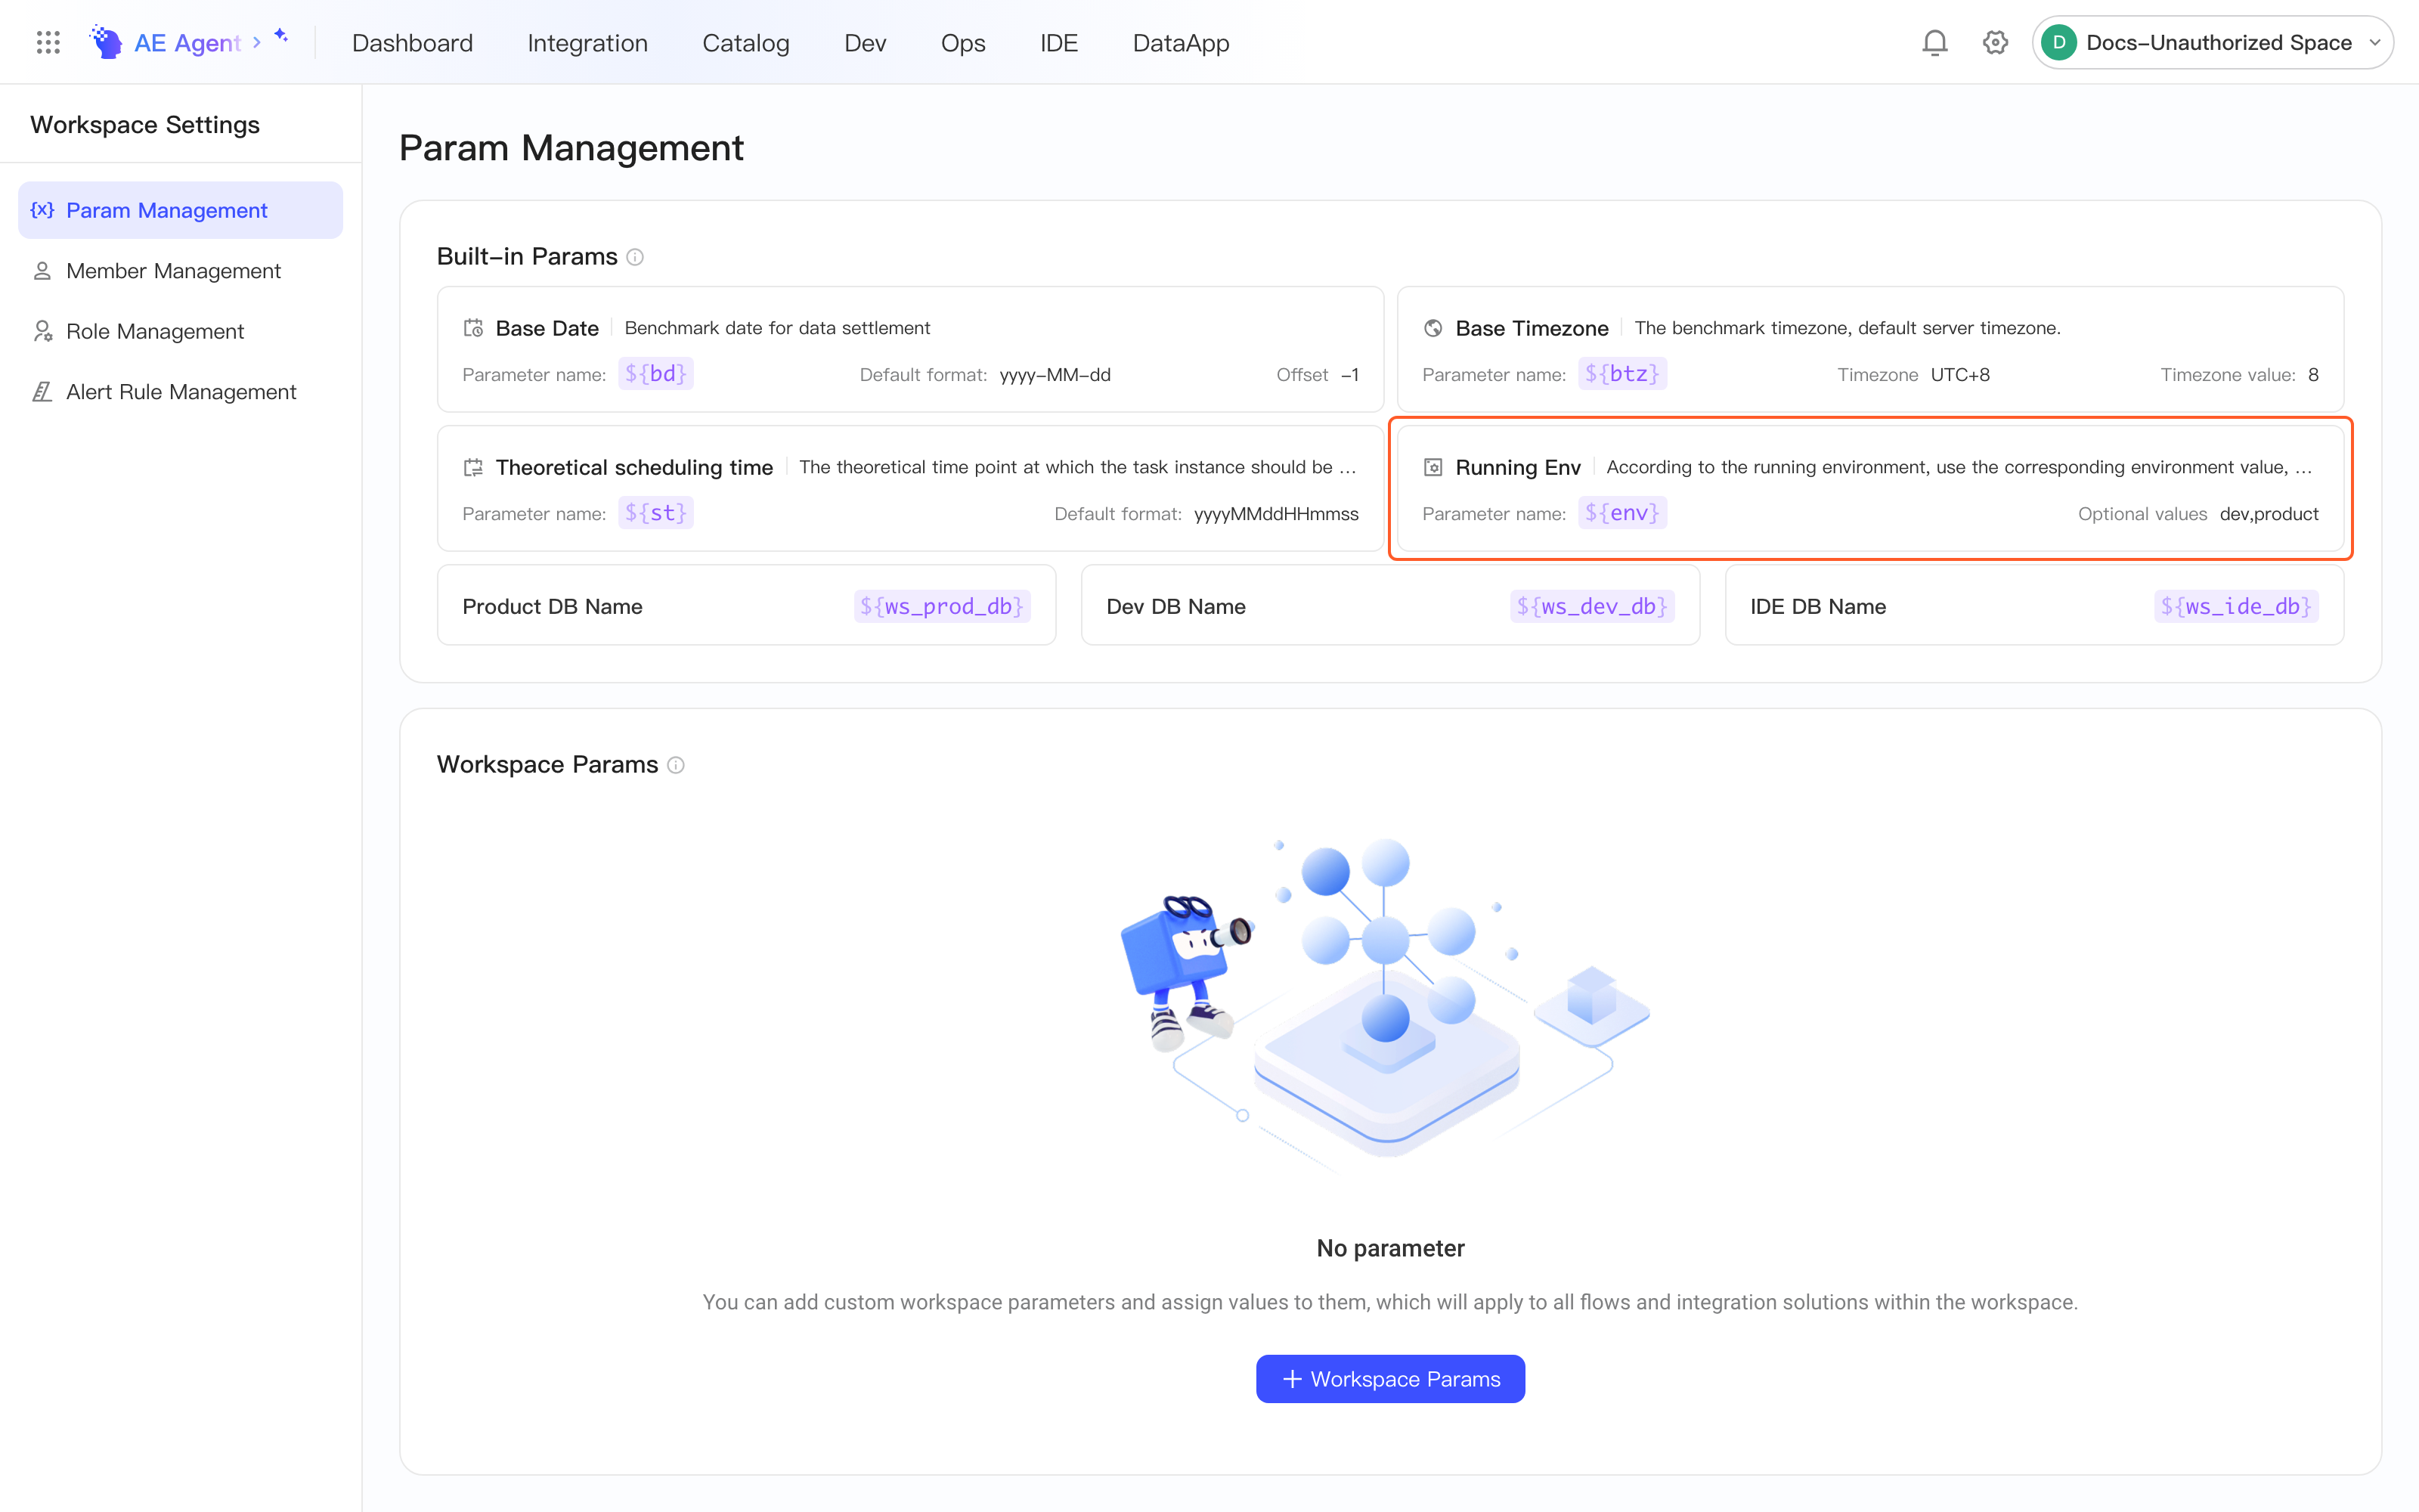
Task: Add new Workspace Params button
Action: pos(1390,1379)
